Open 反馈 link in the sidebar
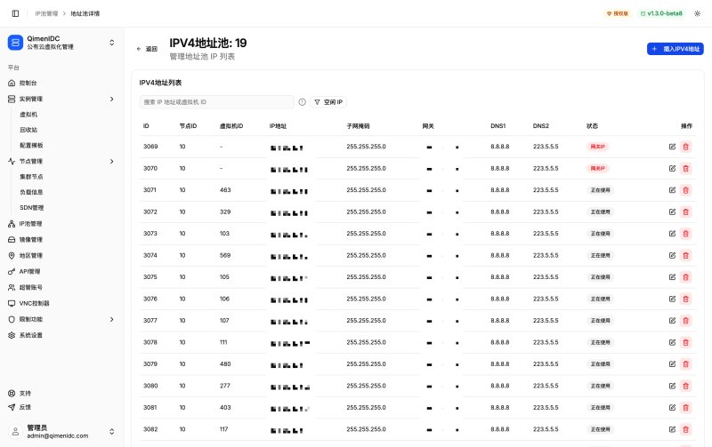The width and height of the screenshot is (712, 447). pyautogui.click(x=20, y=407)
